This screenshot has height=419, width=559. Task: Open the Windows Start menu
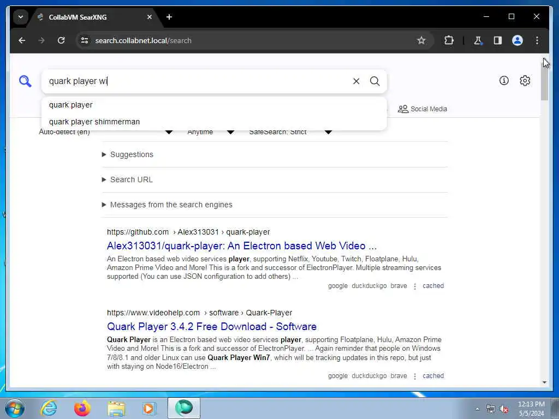[x=15, y=408]
